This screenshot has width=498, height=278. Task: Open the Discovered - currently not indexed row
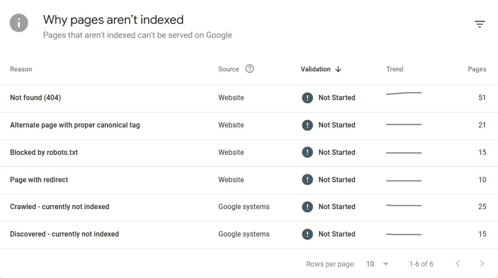click(x=249, y=234)
